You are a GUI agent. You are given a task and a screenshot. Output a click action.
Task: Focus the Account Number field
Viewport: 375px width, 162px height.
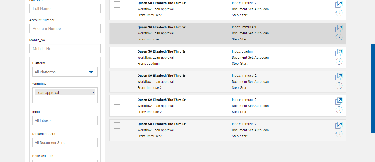point(65,29)
